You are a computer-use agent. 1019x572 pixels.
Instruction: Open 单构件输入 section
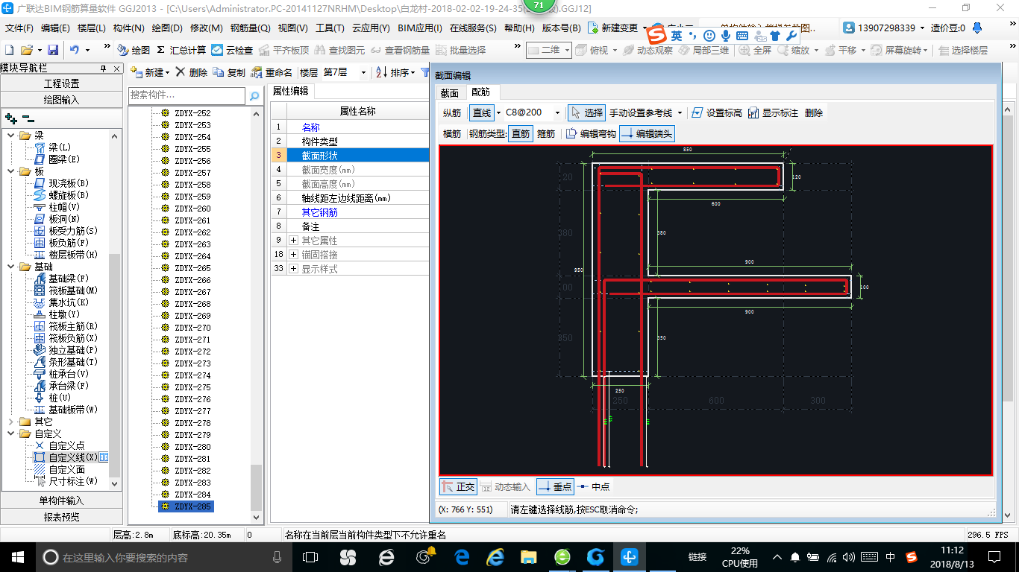point(61,500)
